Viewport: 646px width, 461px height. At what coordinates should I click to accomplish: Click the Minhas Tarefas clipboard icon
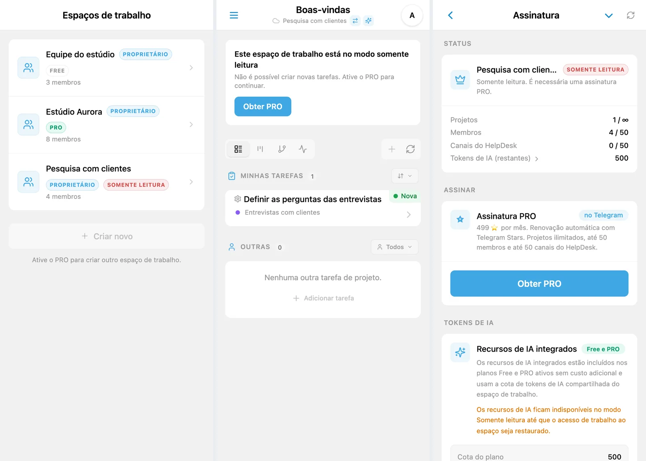(x=232, y=176)
